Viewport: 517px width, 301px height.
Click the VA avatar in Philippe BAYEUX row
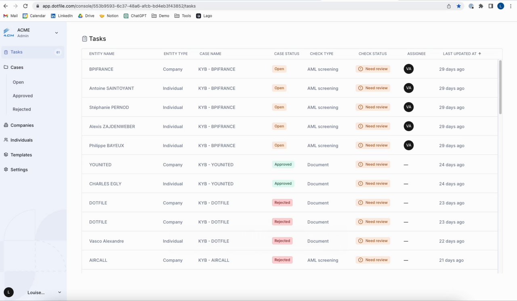pos(409,145)
